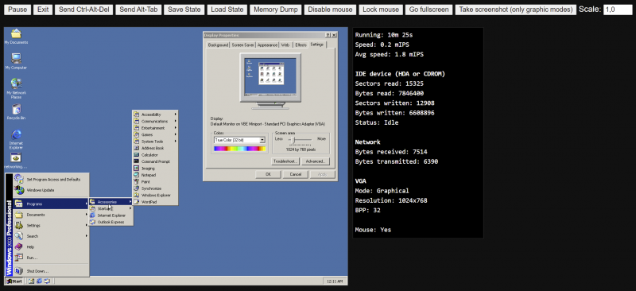Switch to the Effects tab
The height and width of the screenshot is (291, 636).
pyautogui.click(x=301, y=45)
